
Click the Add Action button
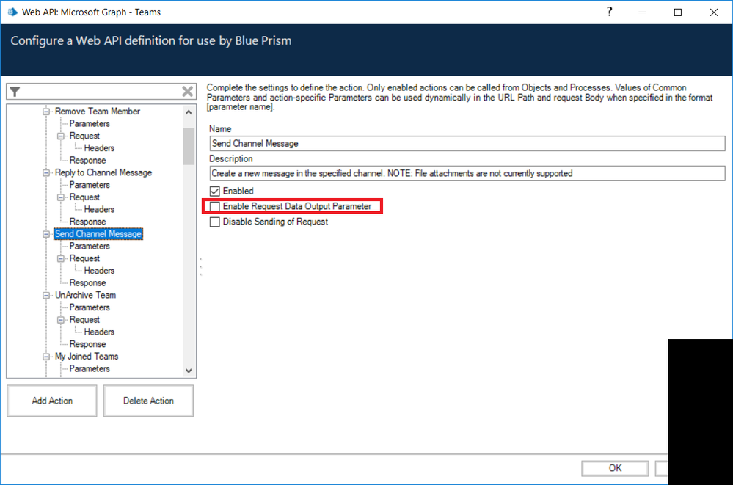coord(51,401)
